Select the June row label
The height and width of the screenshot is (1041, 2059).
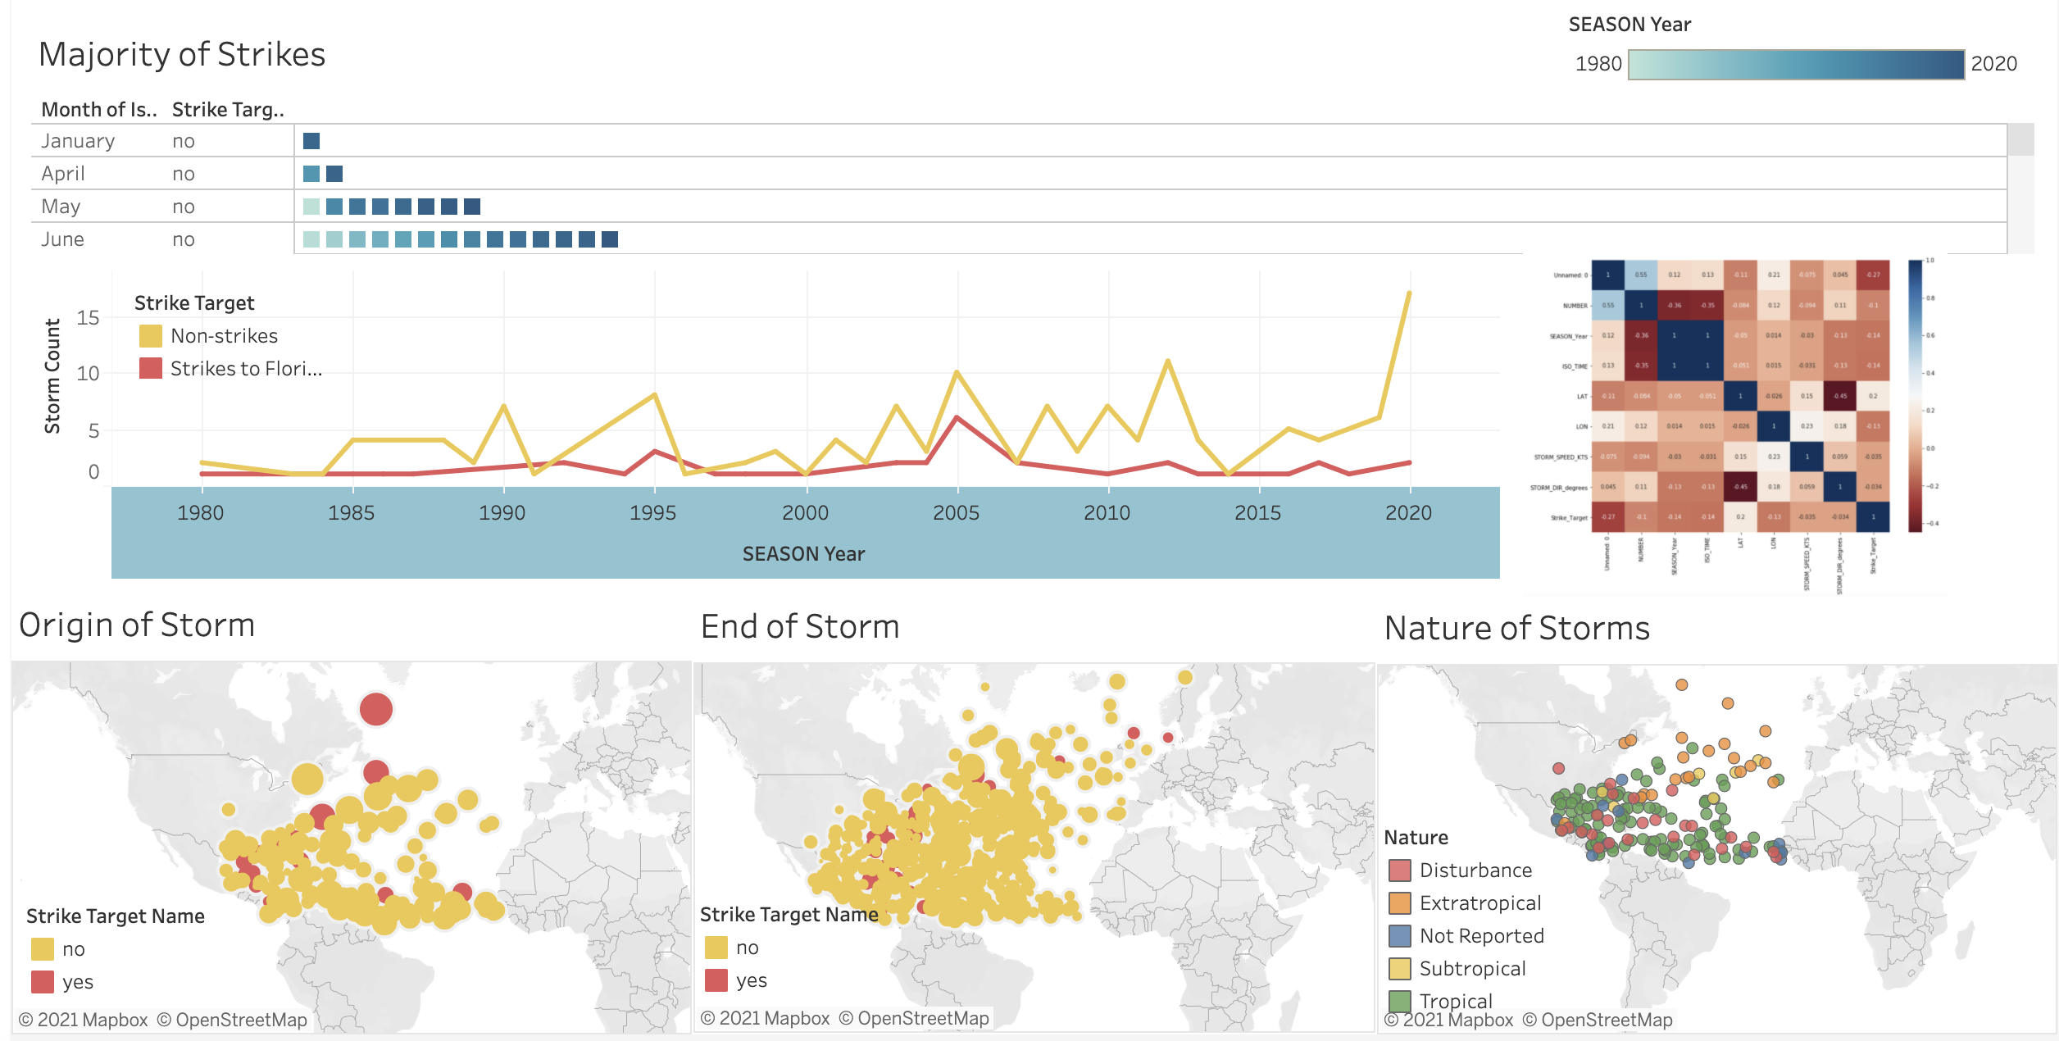[63, 239]
